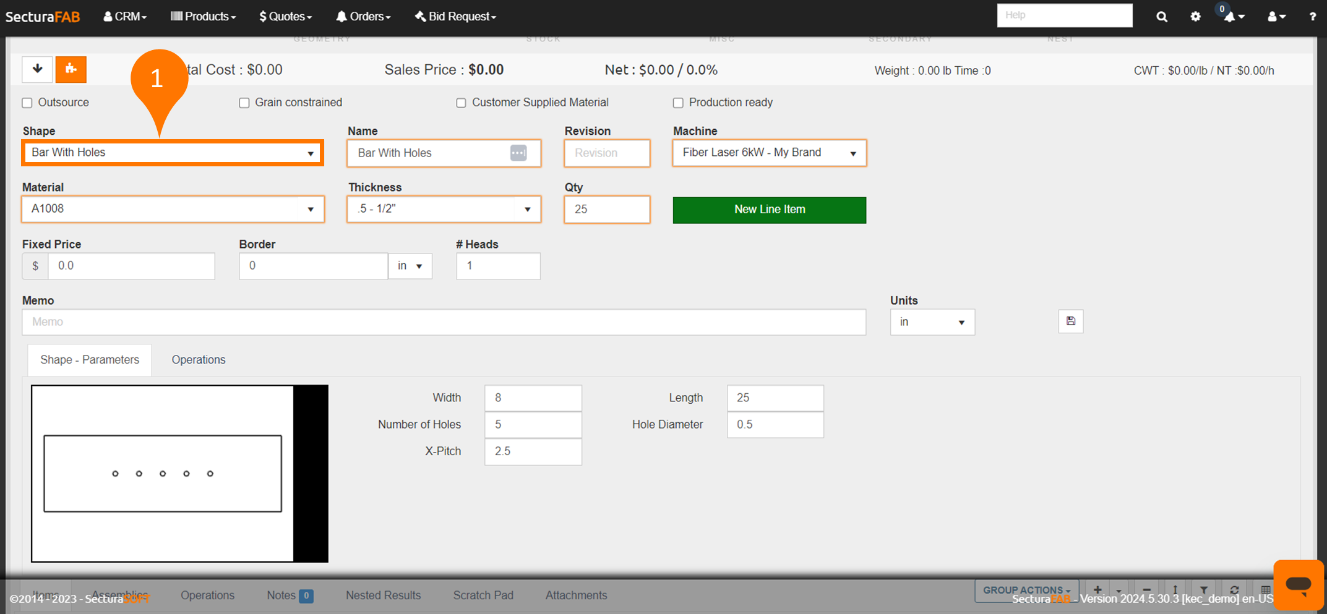Click the down arrow icon button

click(x=37, y=69)
